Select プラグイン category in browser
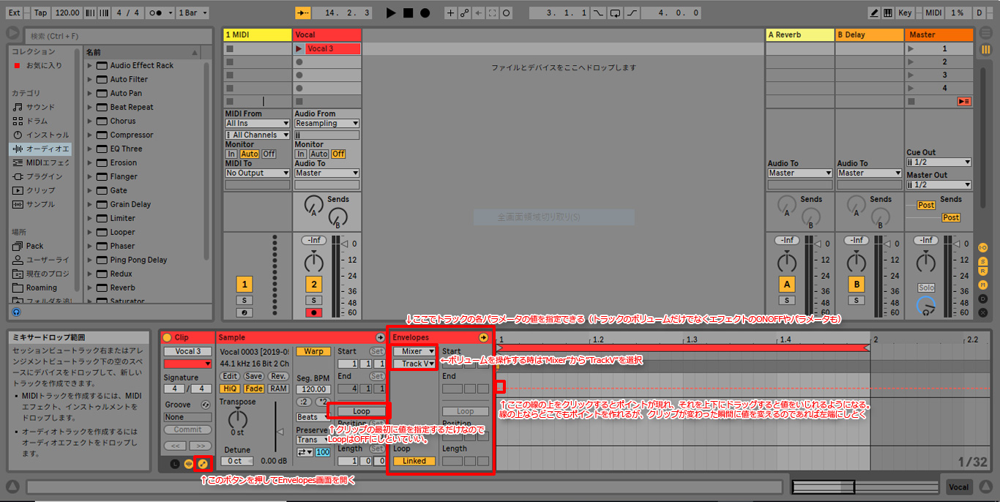Viewport: 1000px width, 502px height. click(44, 176)
